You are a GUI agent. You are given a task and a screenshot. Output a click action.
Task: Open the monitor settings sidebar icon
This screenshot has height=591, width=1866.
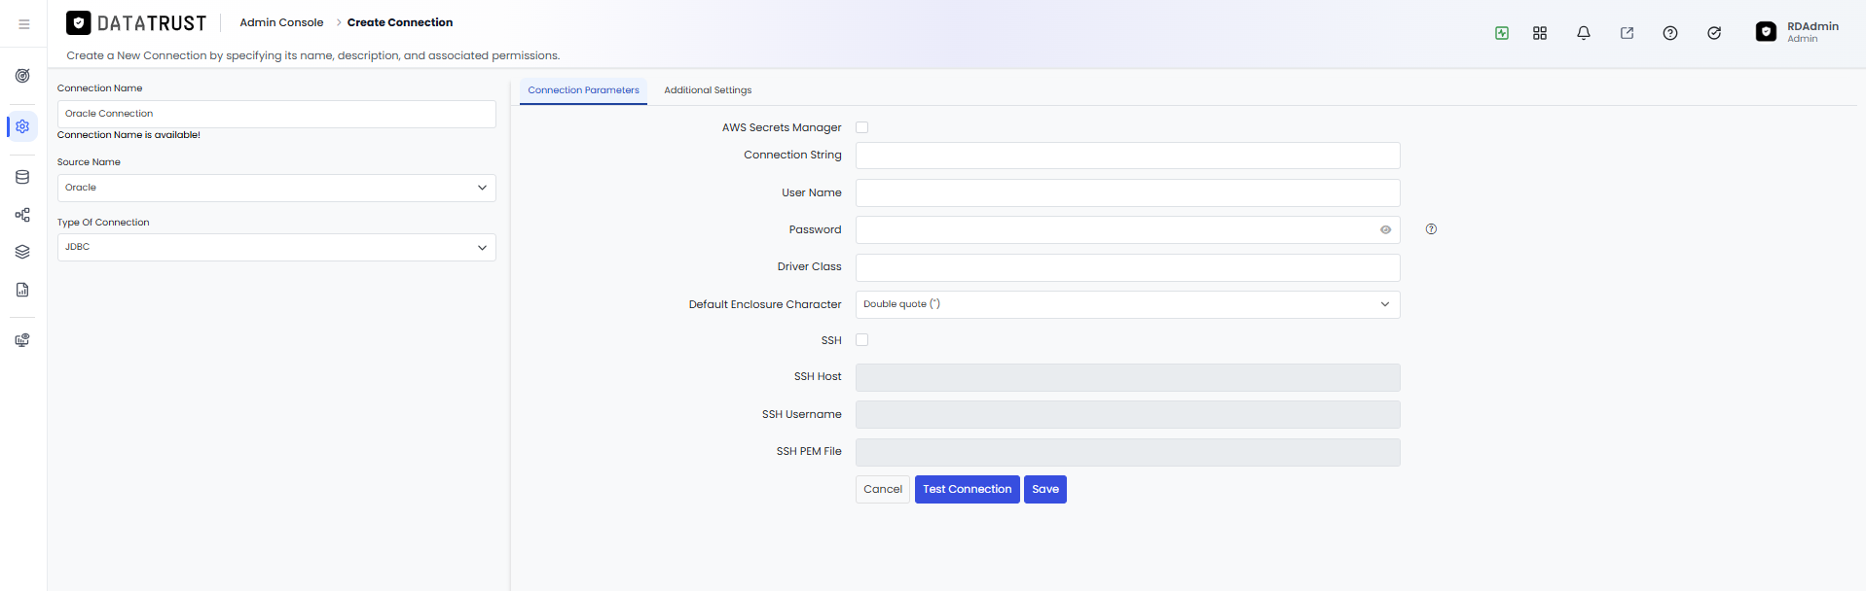pos(22,340)
